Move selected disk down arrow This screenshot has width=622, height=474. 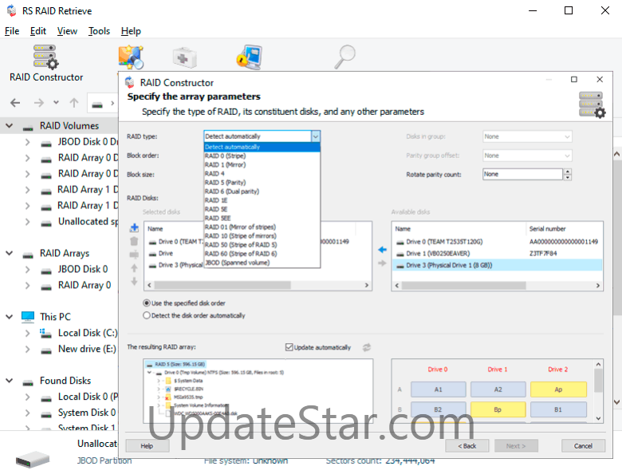134,282
